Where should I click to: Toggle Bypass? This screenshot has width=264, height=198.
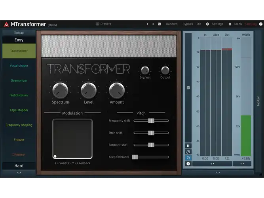(188, 24)
